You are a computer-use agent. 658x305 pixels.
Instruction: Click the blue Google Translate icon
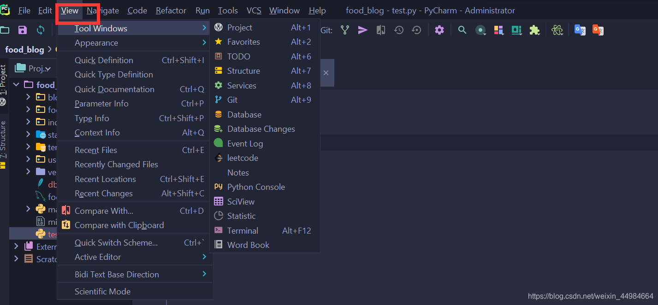pyautogui.click(x=580, y=30)
